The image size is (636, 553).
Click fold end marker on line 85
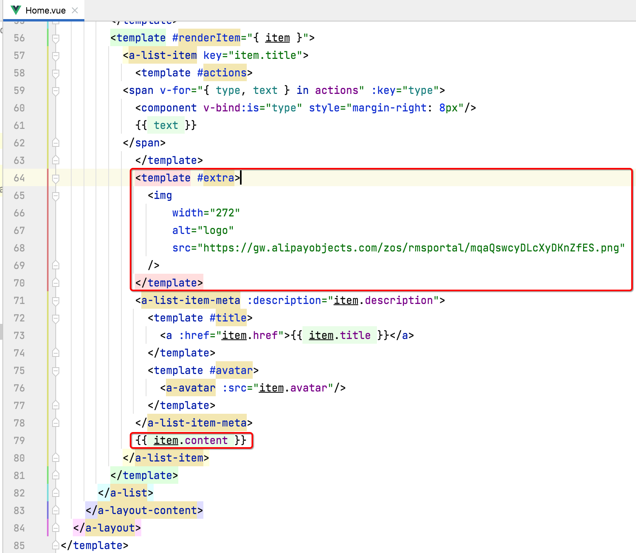click(x=56, y=545)
